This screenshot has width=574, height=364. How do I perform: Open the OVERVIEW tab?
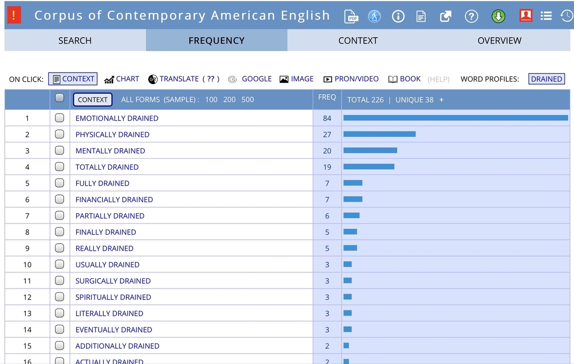(x=499, y=41)
